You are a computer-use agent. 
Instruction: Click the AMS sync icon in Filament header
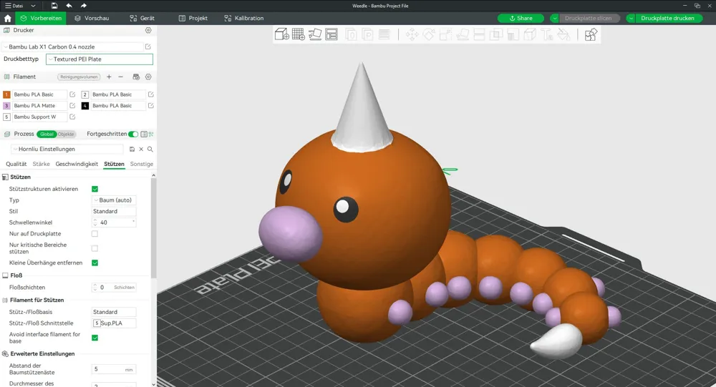(135, 77)
